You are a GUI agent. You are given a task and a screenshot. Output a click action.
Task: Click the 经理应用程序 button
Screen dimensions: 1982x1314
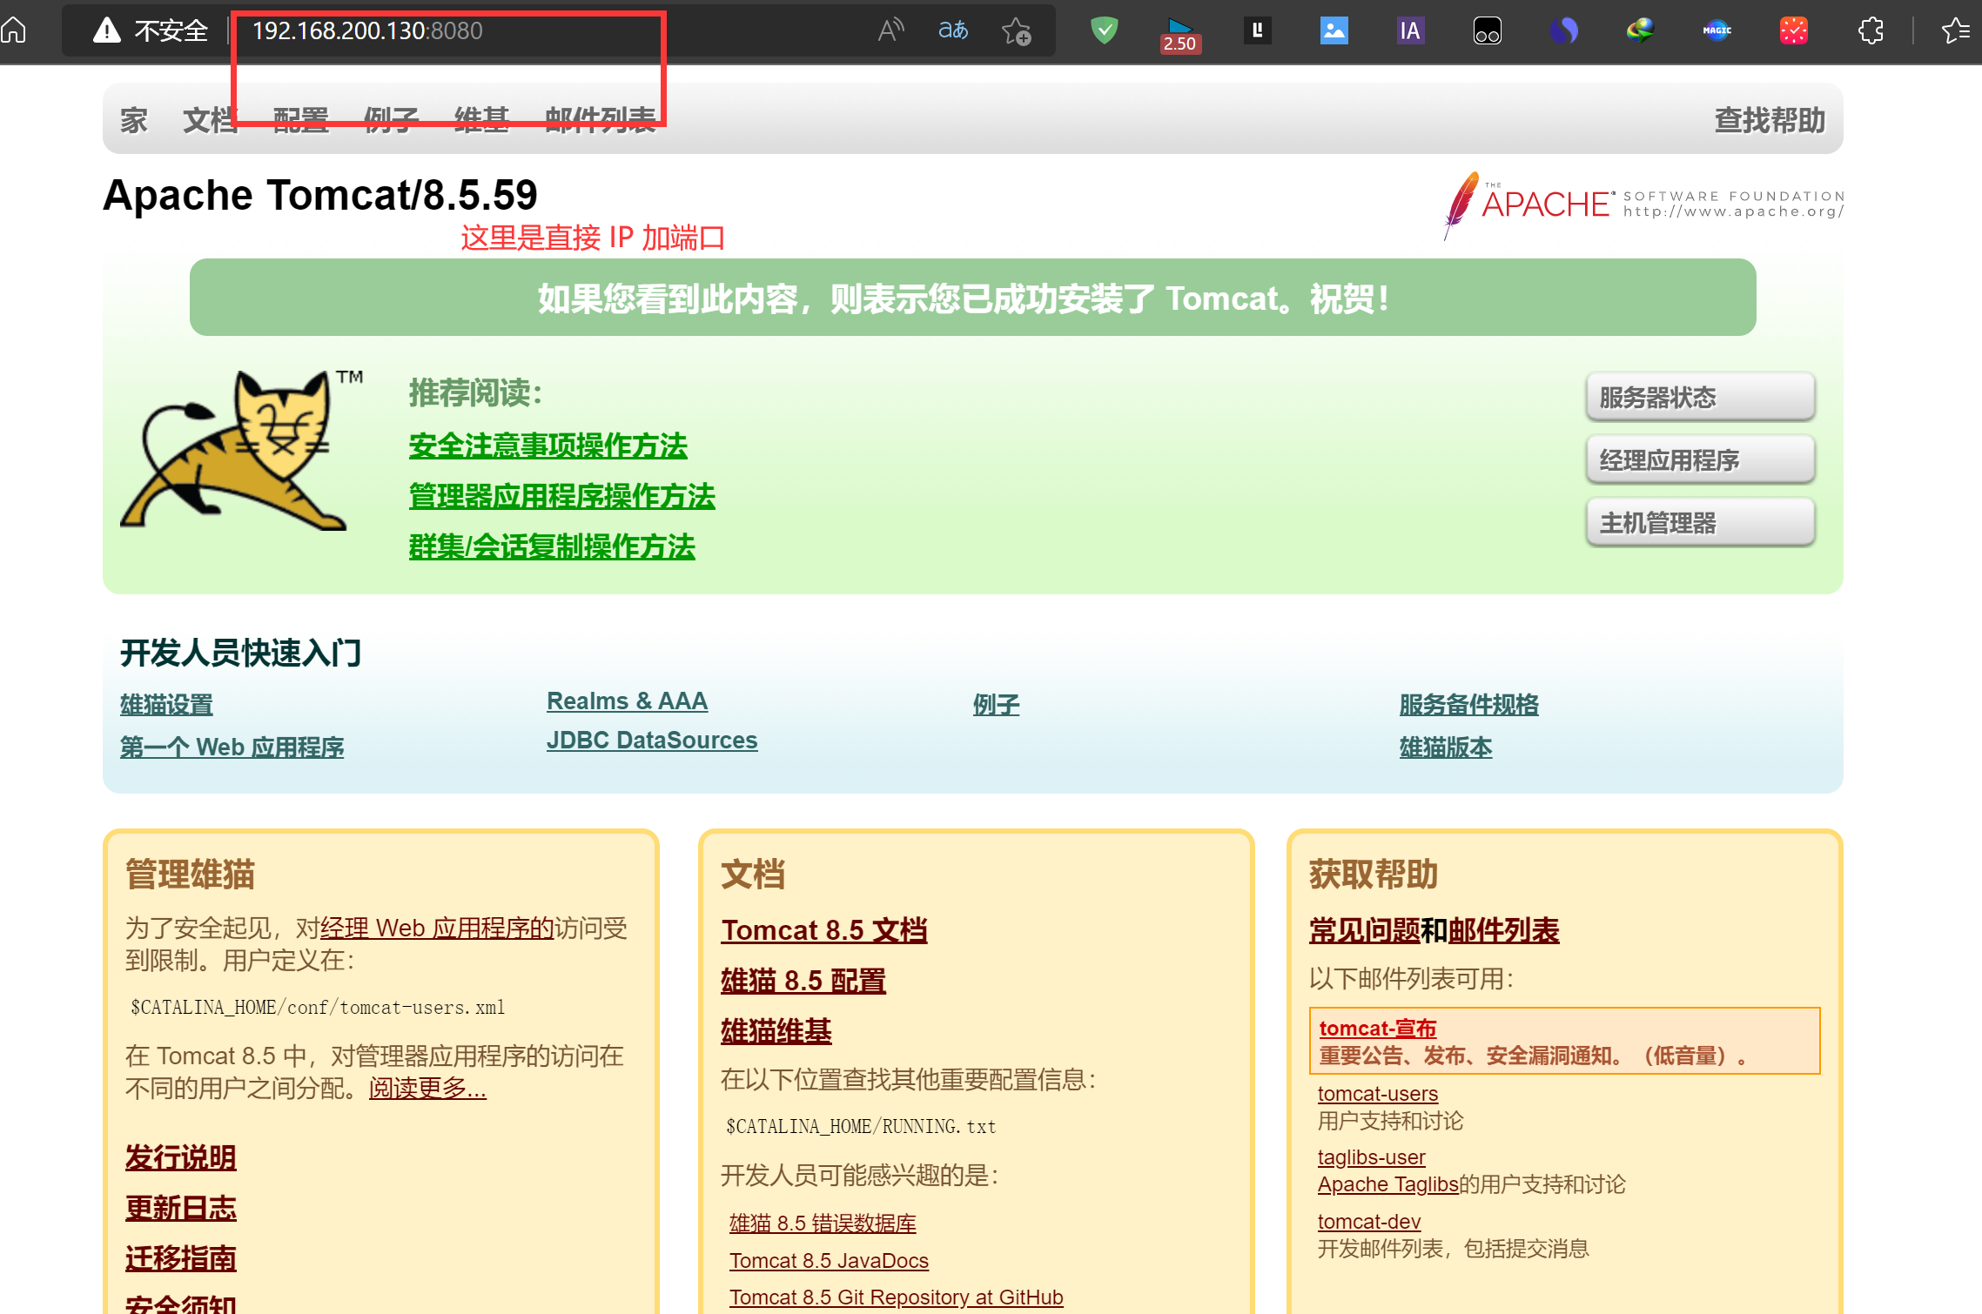coord(1700,459)
